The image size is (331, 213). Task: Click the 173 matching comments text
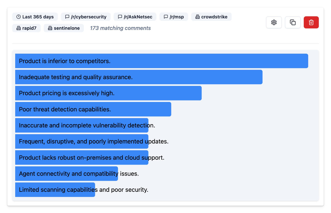coord(120,28)
